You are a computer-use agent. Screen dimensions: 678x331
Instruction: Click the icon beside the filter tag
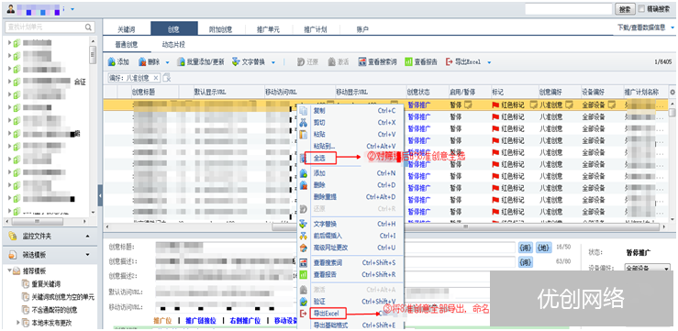point(166,78)
